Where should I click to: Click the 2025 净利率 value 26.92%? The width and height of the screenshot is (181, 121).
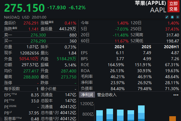(145, 83)
